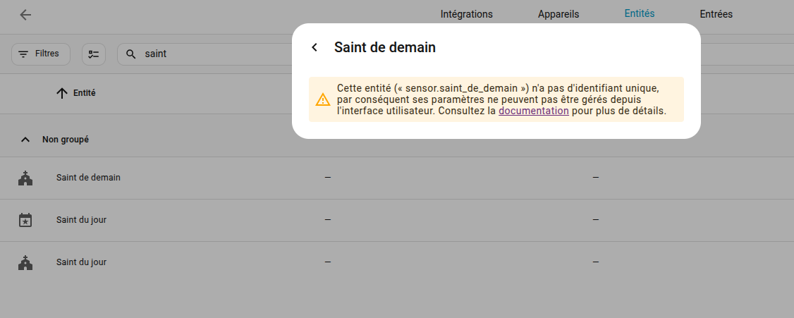
Task: Enter selection mode with the checklist icon
Action: pos(94,54)
